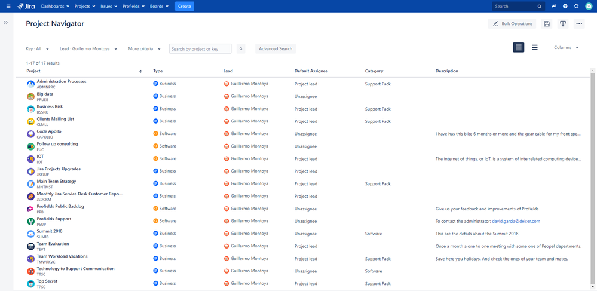This screenshot has height=291, width=597.
Task: Open the Dashboards menu
Action: (55, 6)
